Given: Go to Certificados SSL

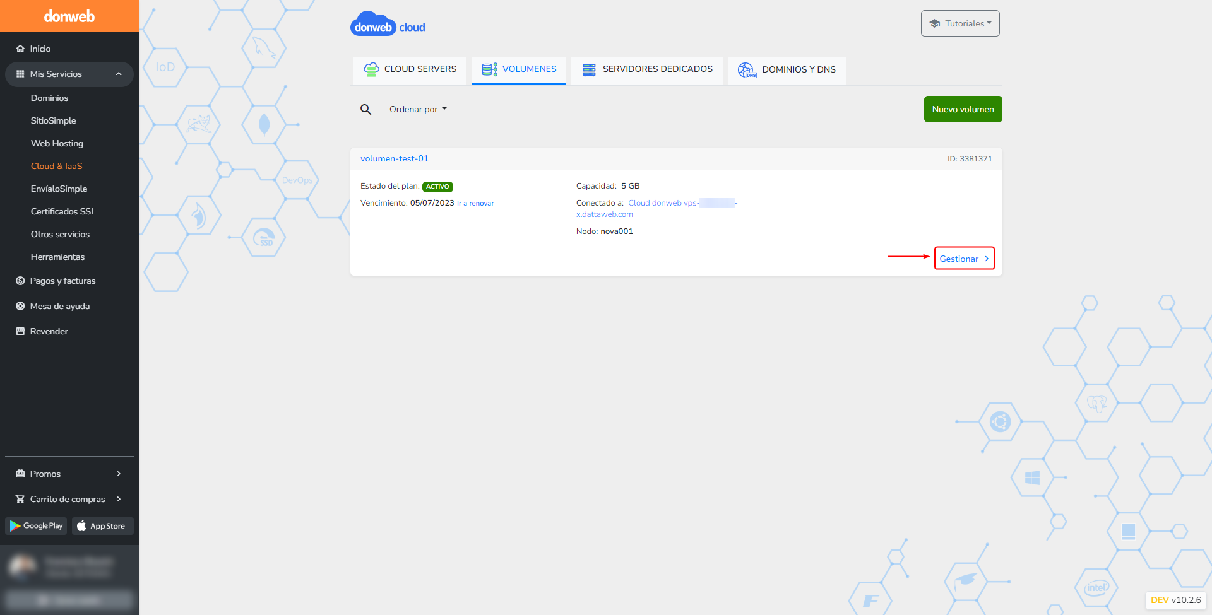Looking at the screenshot, I should (63, 211).
